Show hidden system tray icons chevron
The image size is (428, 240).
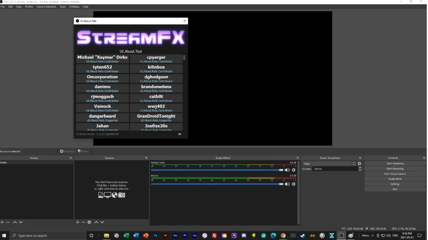click(373, 236)
